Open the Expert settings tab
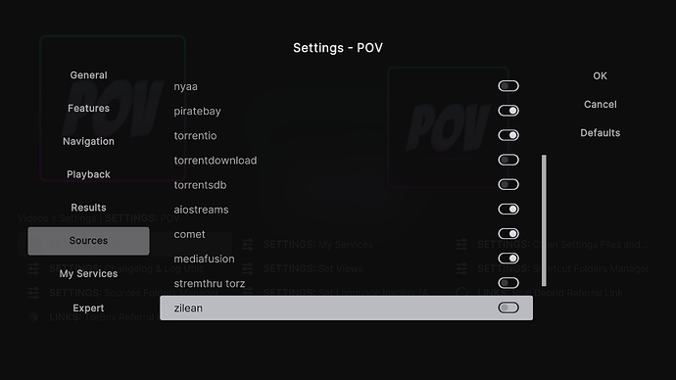Viewport: 676px width, 380px height. (88, 309)
